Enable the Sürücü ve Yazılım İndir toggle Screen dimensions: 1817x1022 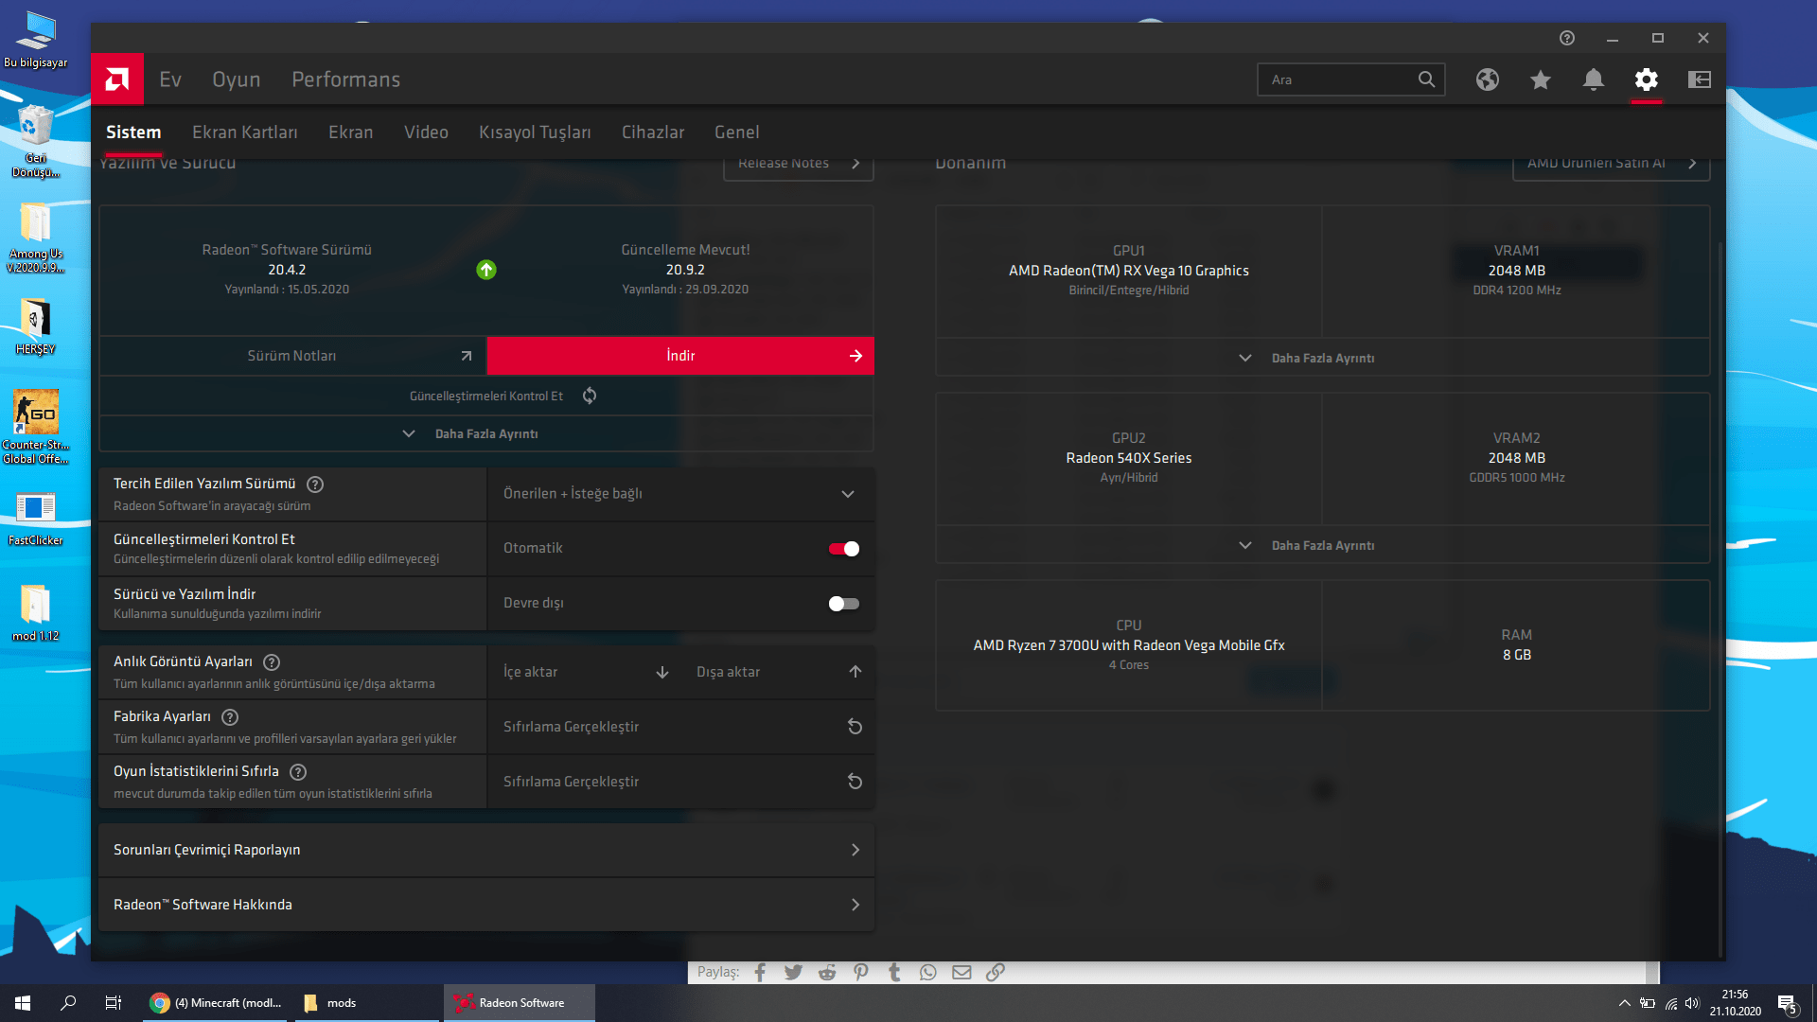point(843,604)
